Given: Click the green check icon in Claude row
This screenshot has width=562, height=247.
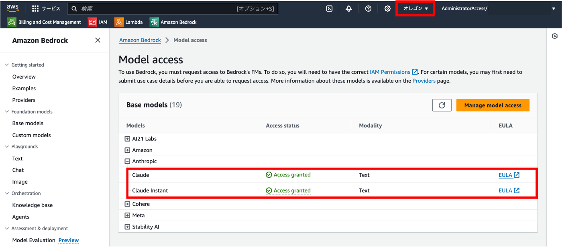Looking at the screenshot, I should 269,175.
